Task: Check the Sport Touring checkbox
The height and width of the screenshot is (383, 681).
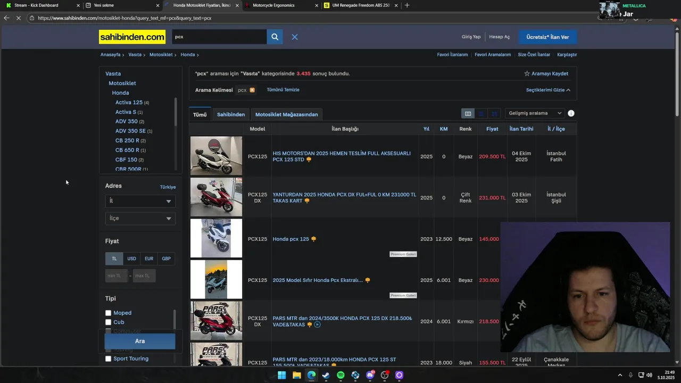Action: pyautogui.click(x=109, y=359)
